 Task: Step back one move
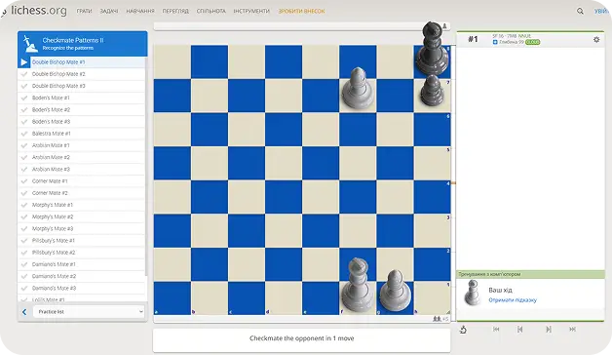click(x=519, y=330)
